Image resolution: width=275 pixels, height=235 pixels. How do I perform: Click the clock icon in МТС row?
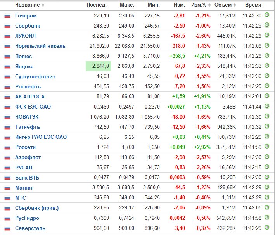tap(267, 197)
